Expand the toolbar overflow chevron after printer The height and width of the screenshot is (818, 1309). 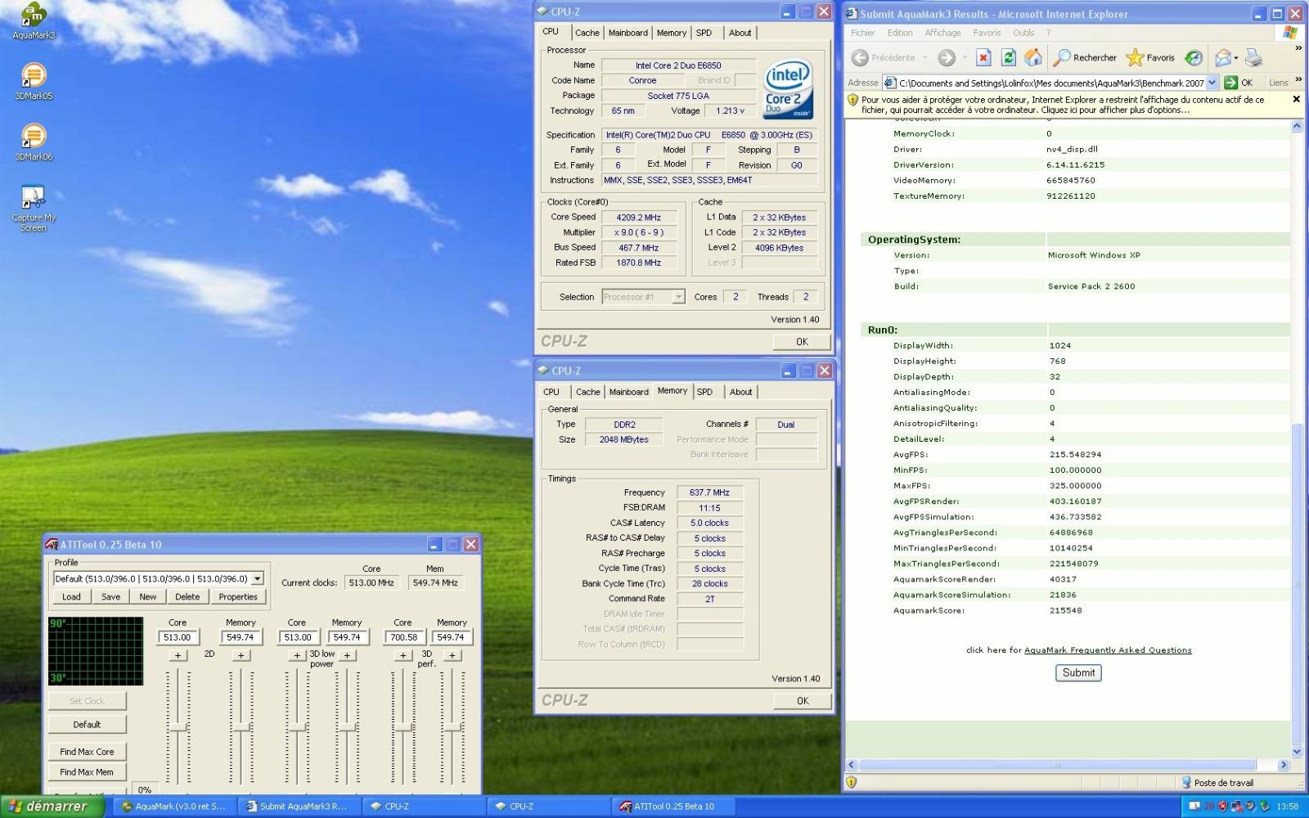coord(1298,49)
